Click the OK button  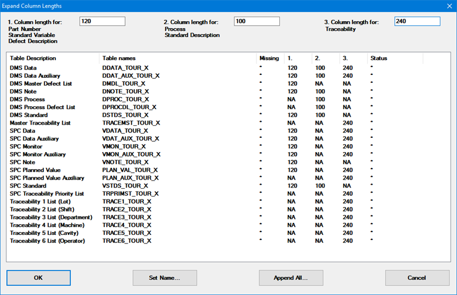(x=38, y=278)
